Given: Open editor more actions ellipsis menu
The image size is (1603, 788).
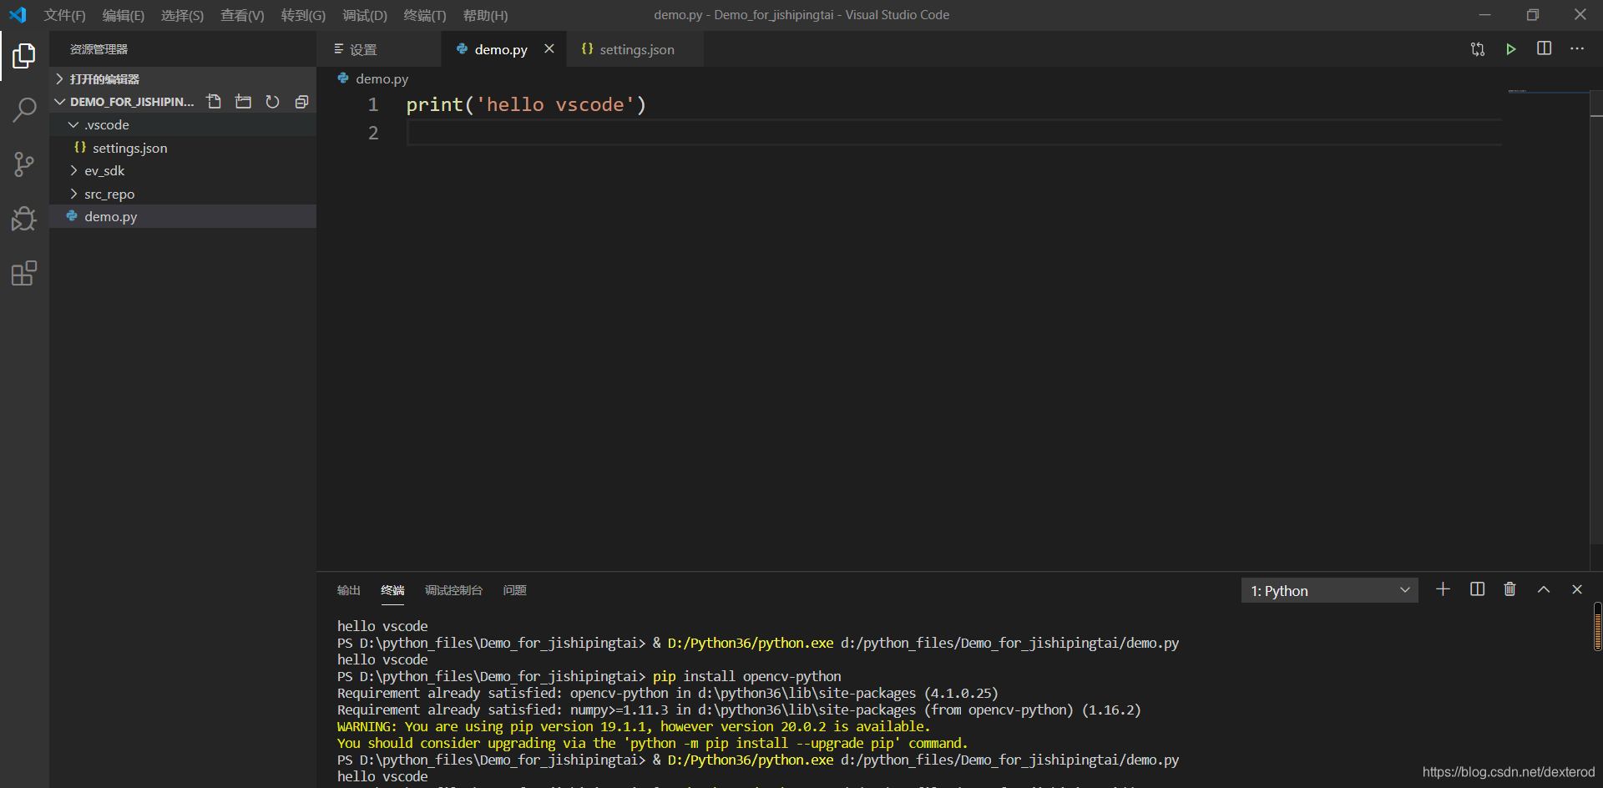Looking at the screenshot, I should 1577,48.
